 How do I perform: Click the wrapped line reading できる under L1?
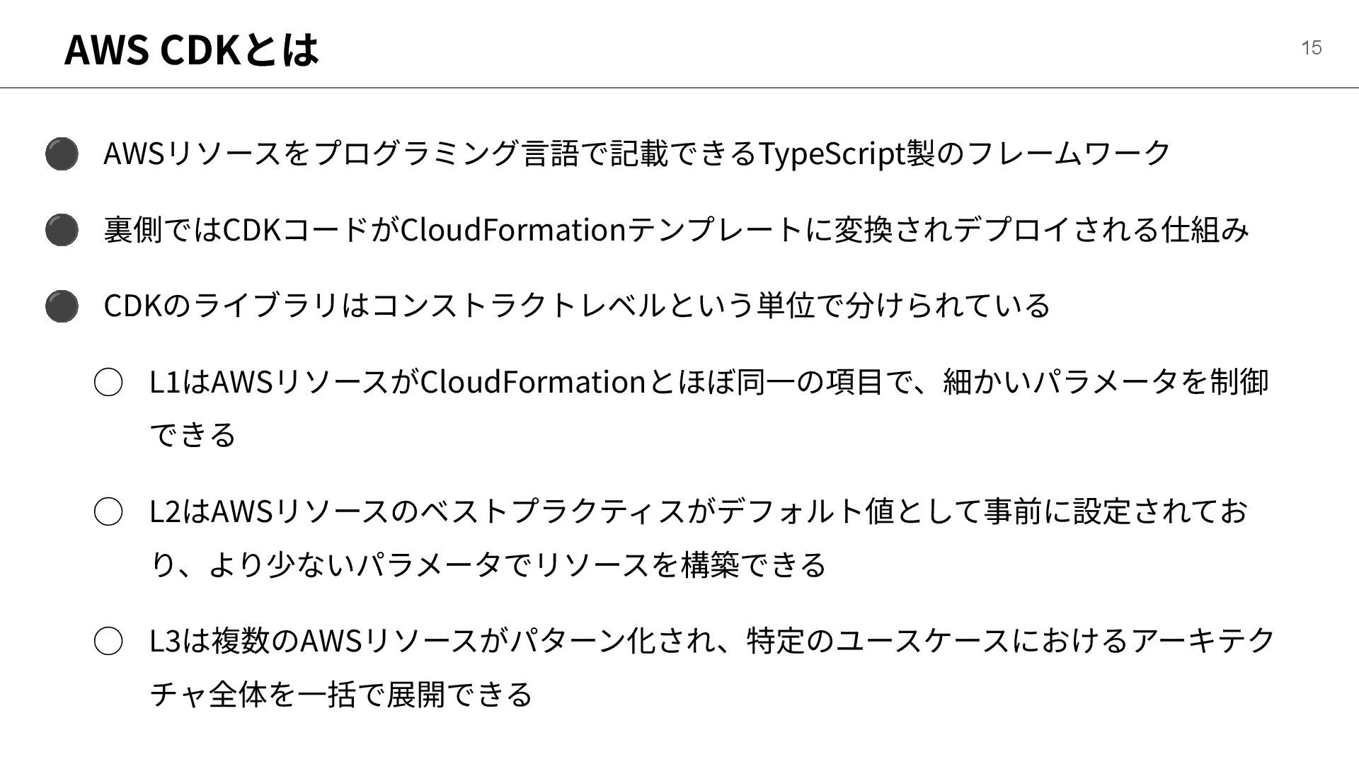coord(193,434)
